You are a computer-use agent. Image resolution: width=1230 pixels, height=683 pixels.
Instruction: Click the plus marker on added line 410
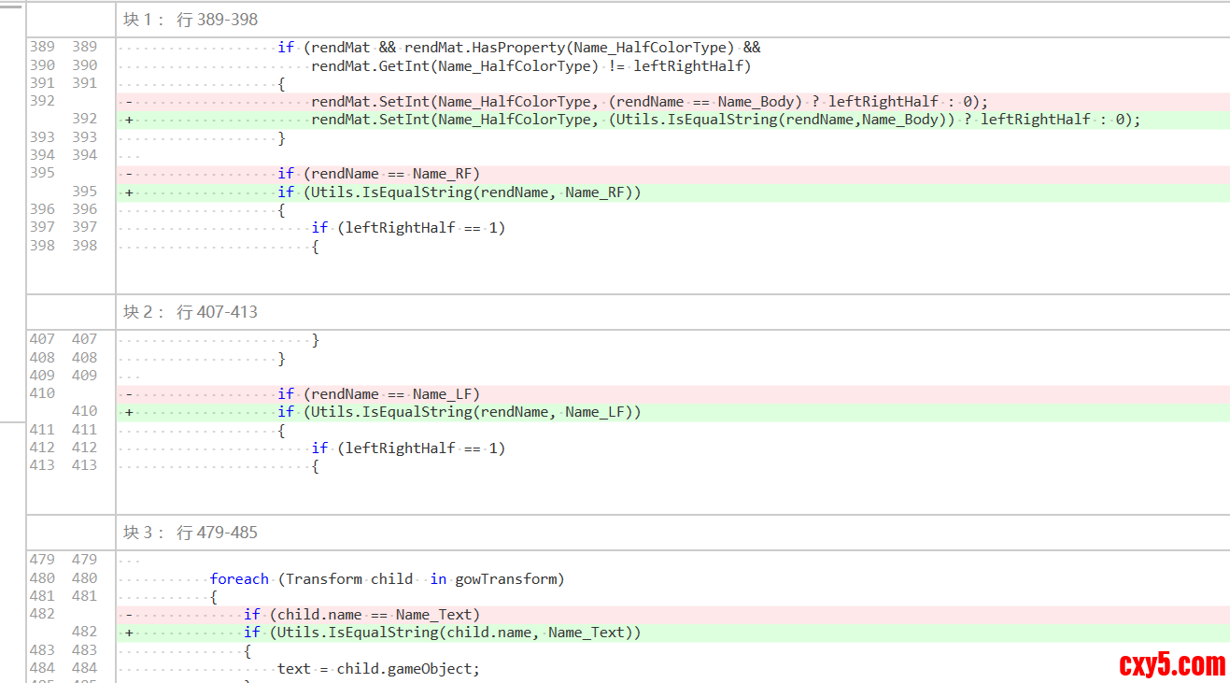click(129, 412)
